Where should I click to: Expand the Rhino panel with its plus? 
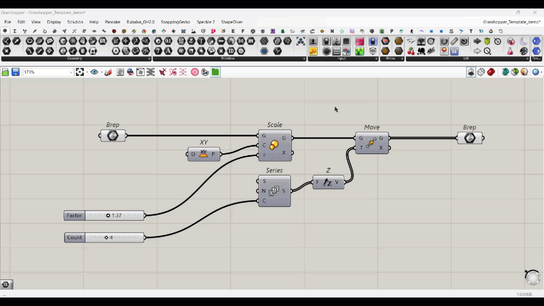click(x=402, y=59)
